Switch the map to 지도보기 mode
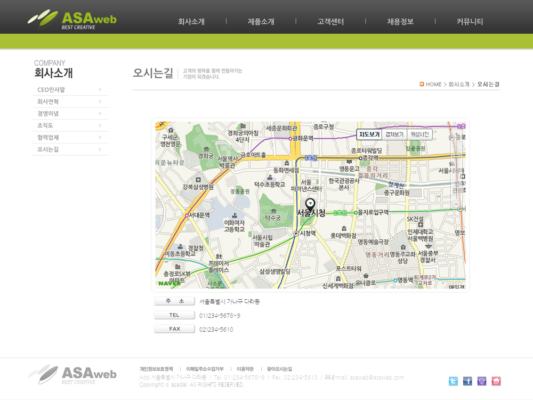The width and height of the screenshot is (533, 400). click(x=369, y=134)
